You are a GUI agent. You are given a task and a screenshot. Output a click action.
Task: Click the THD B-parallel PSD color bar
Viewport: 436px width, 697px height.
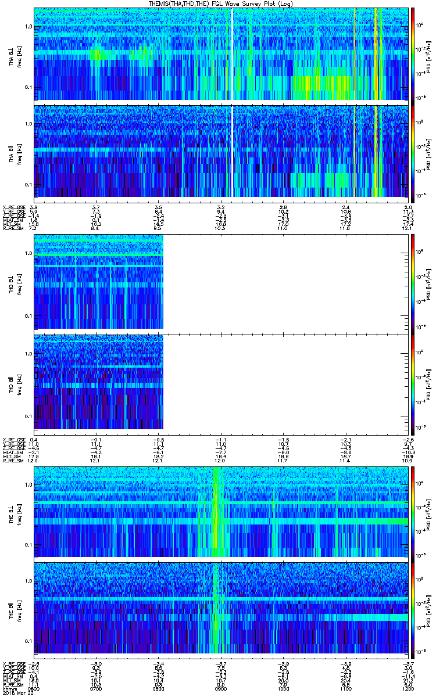pyautogui.click(x=413, y=384)
